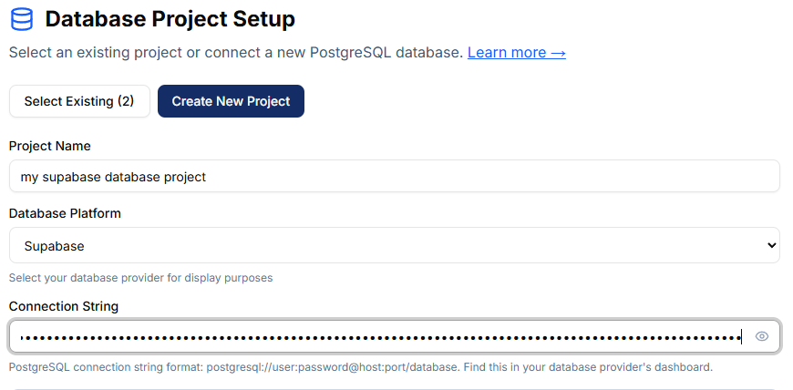The height and width of the screenshot is (390, 793).
Task: Click the 'Select your database provider' hint text
Action: click(x=140, y=277)
